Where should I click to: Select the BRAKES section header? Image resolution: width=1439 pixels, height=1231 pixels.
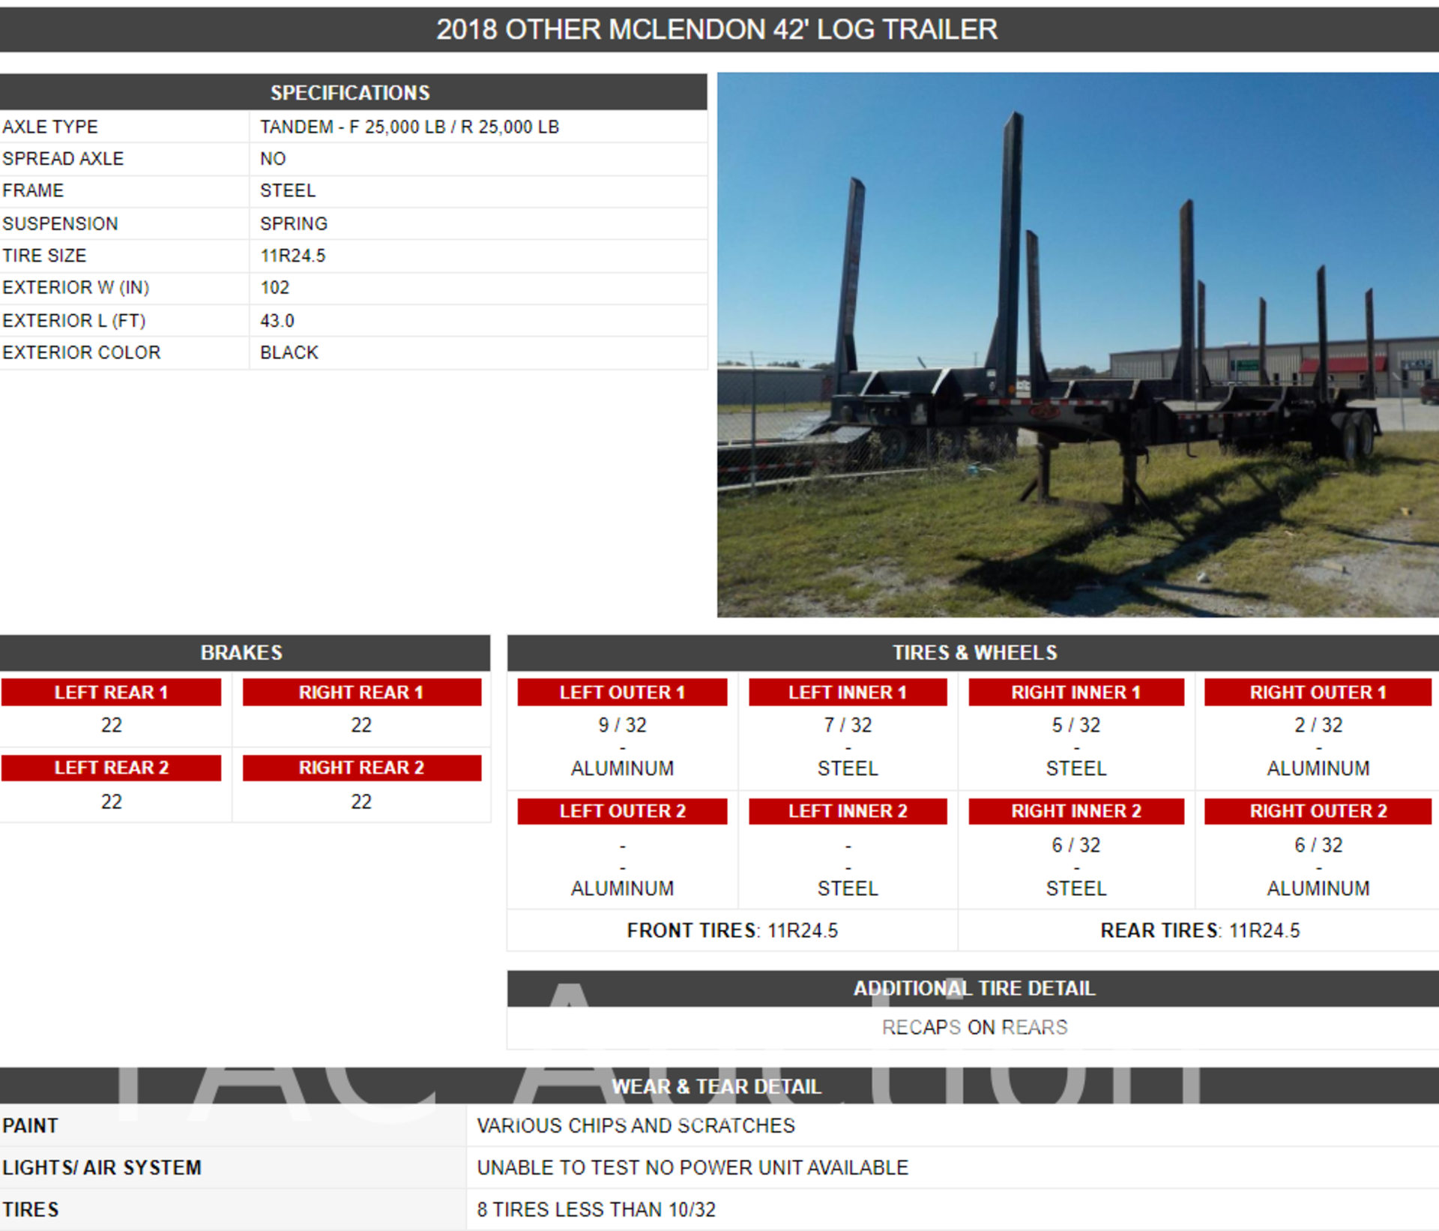(x=242, y=652)
